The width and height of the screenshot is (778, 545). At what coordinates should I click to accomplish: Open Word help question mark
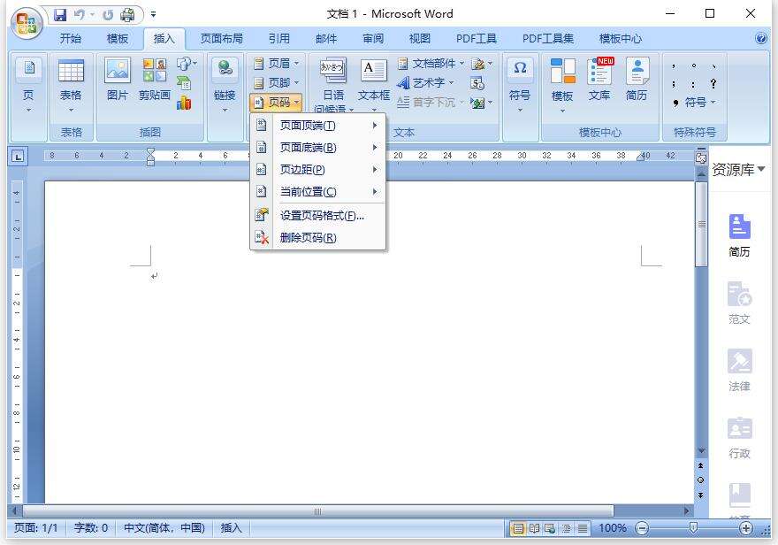760,38
